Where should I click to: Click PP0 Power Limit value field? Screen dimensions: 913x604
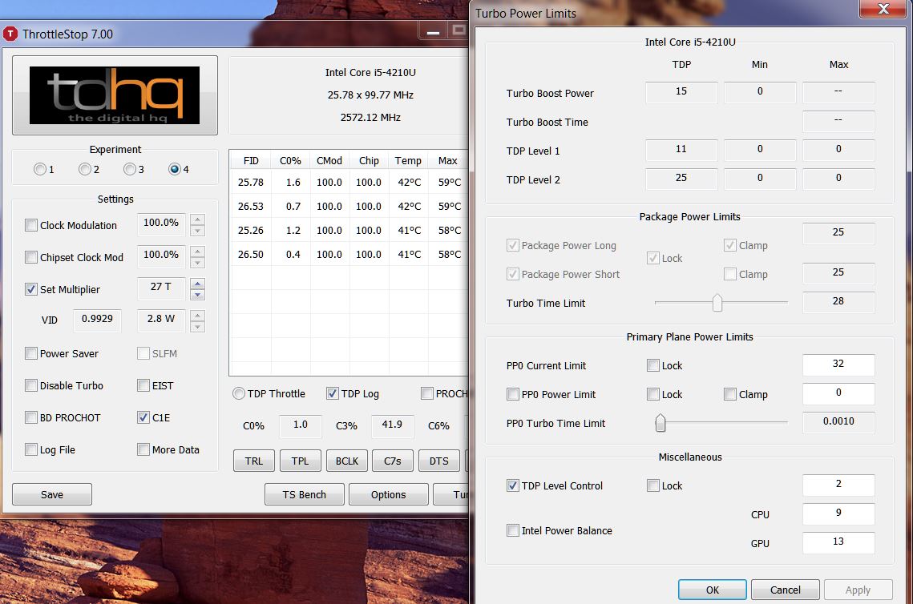coord(838,393)
